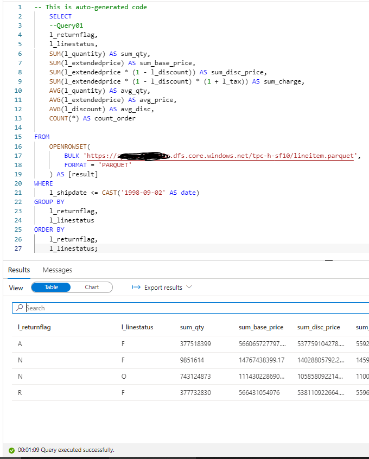Click the sum_qty column header

click(192, 327)
